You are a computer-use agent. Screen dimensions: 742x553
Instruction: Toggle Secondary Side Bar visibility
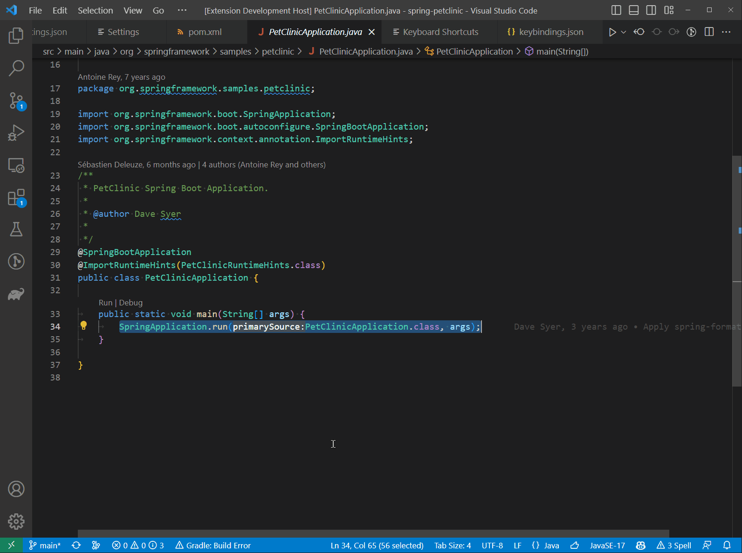pos(651,10)
